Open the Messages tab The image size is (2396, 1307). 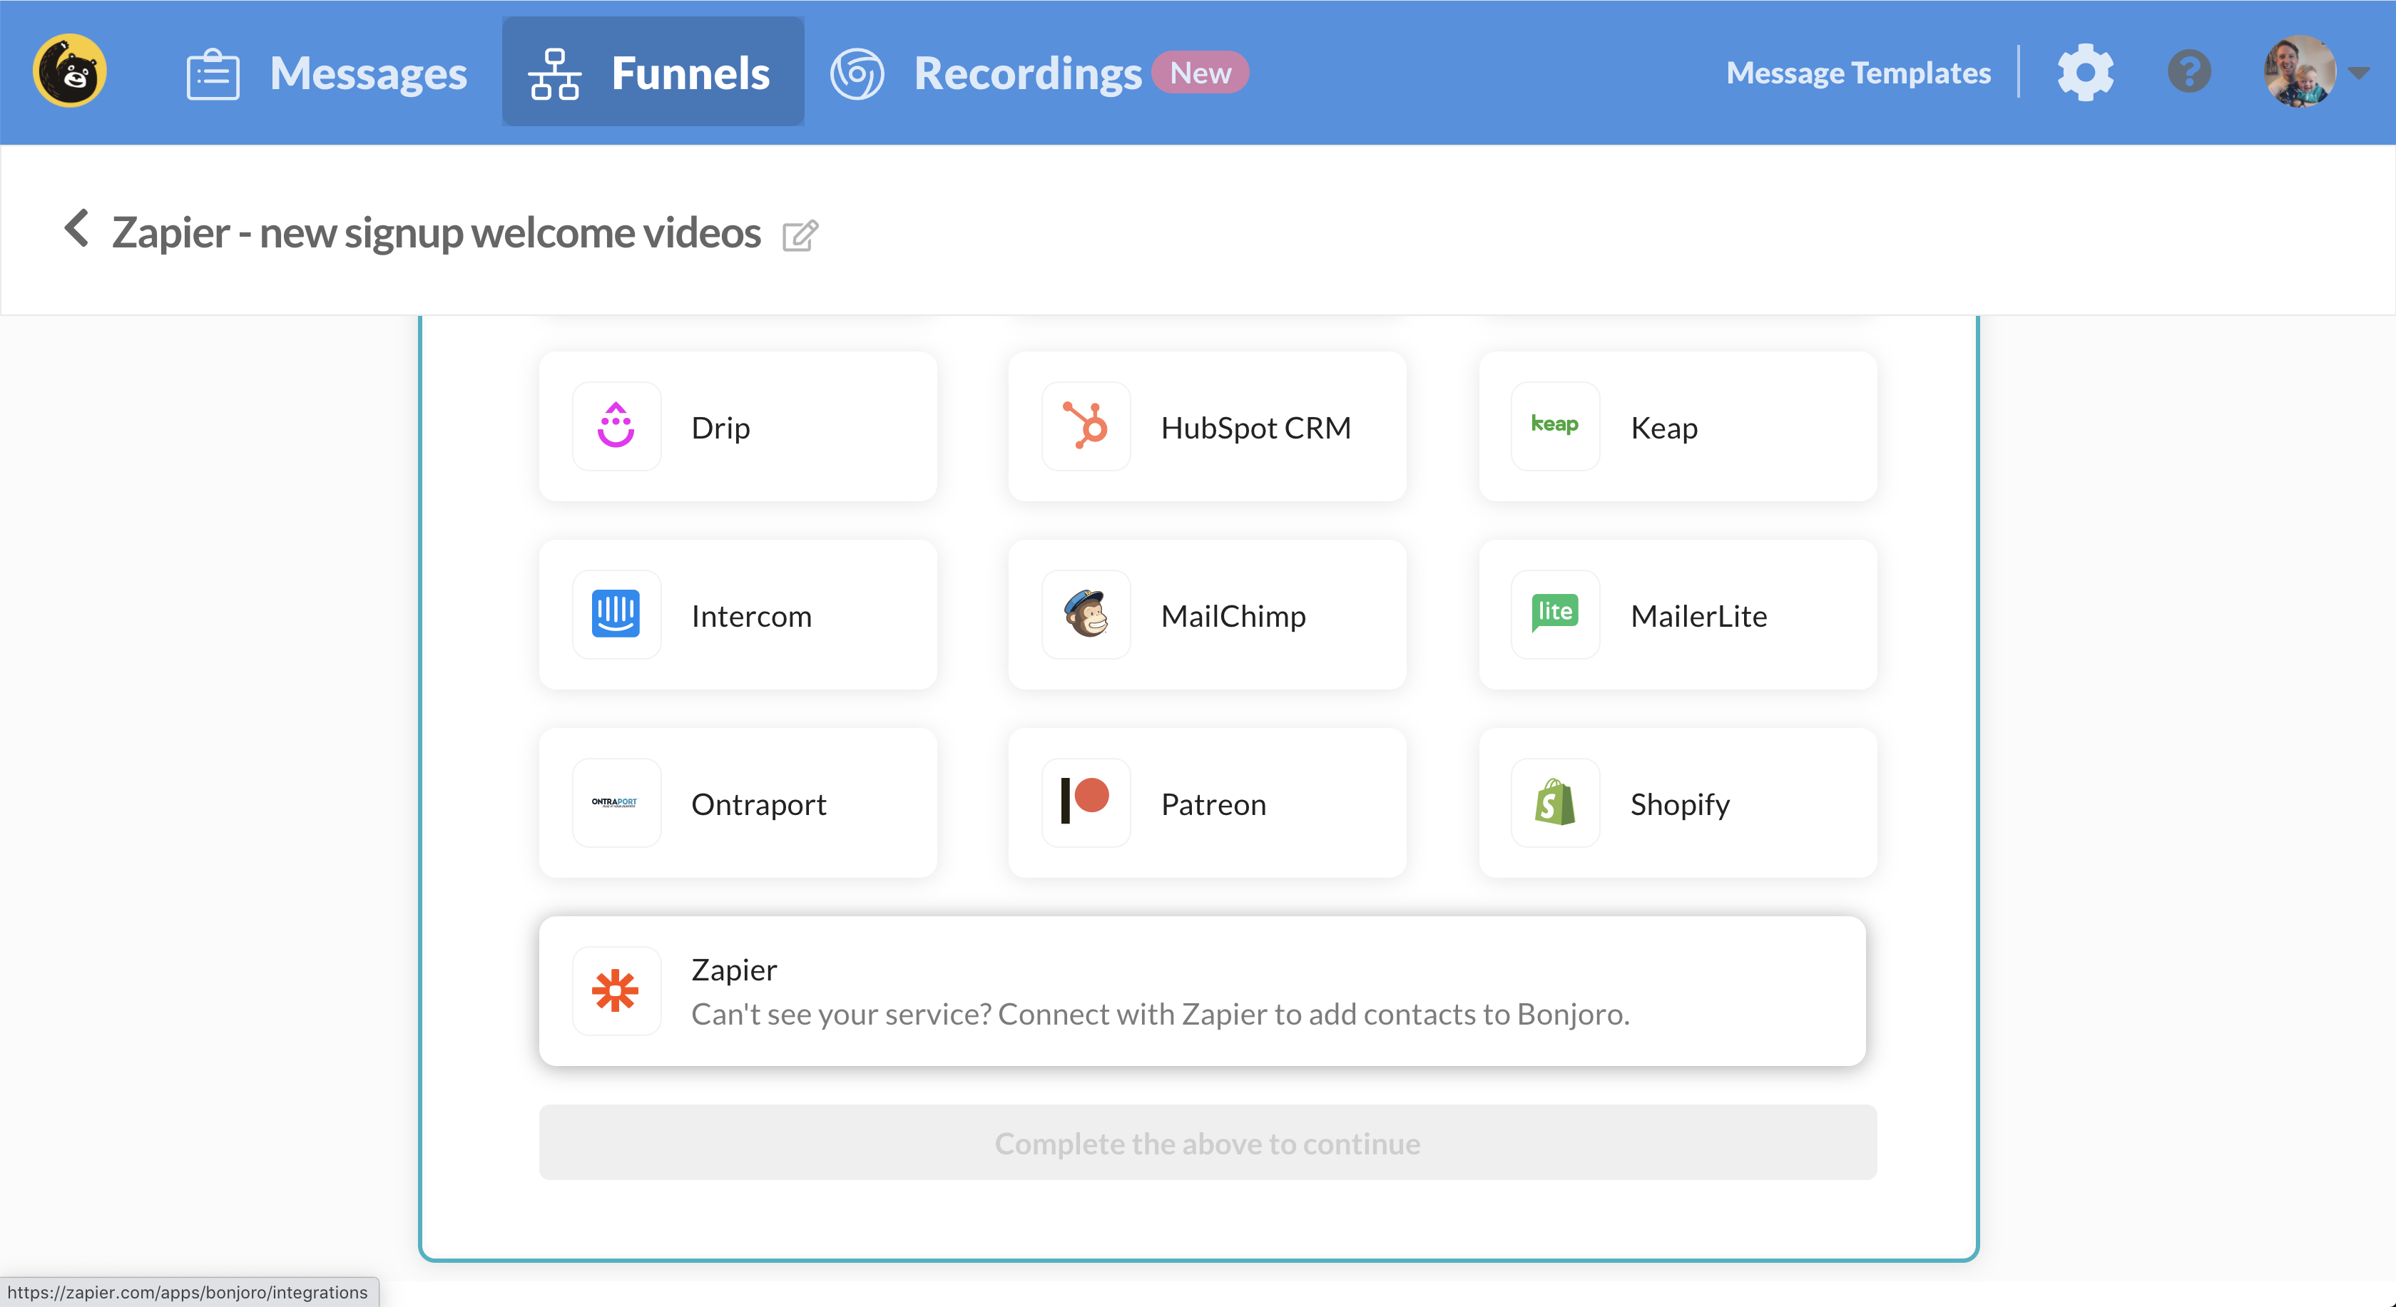327,73
